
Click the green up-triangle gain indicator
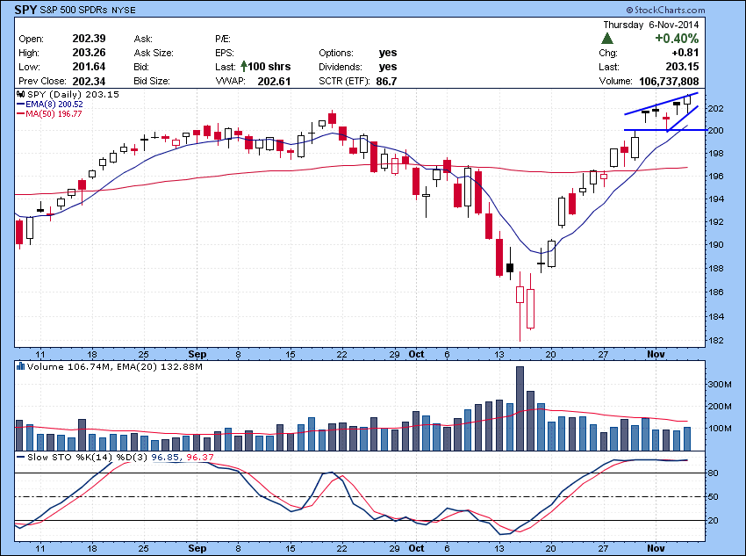coord(607,39)
